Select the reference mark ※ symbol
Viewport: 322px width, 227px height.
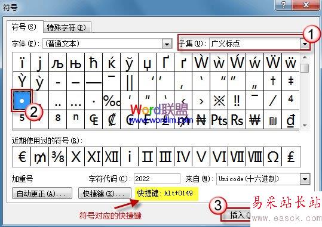click(x=219, y=101)
